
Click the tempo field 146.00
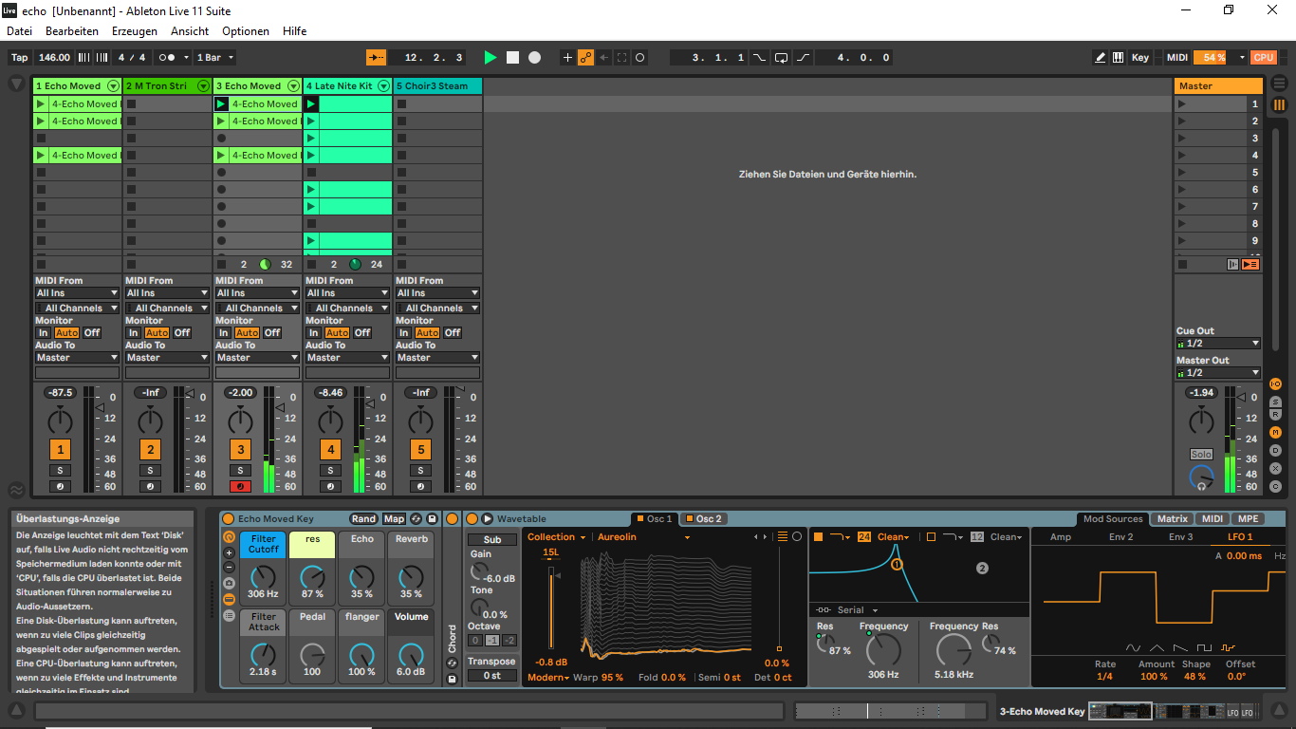(x=54, y=57)
